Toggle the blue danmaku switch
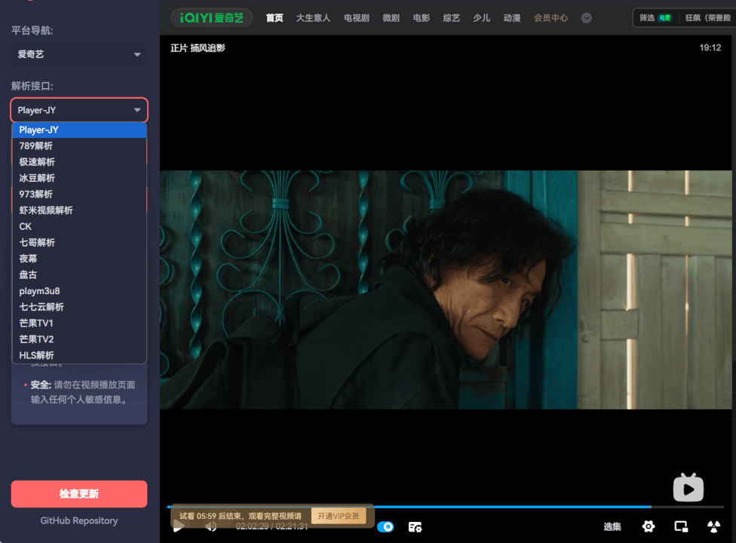Image resolution: width=736 pixels, height=543 pixels. click(x=385, y=526)
